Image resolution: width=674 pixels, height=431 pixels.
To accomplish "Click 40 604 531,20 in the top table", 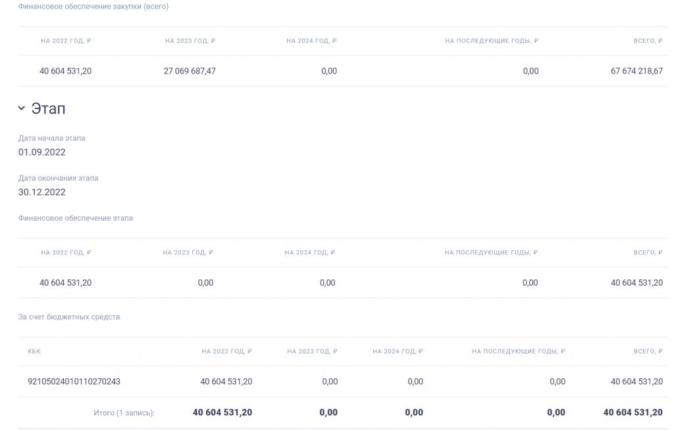I will click(66, 71).
